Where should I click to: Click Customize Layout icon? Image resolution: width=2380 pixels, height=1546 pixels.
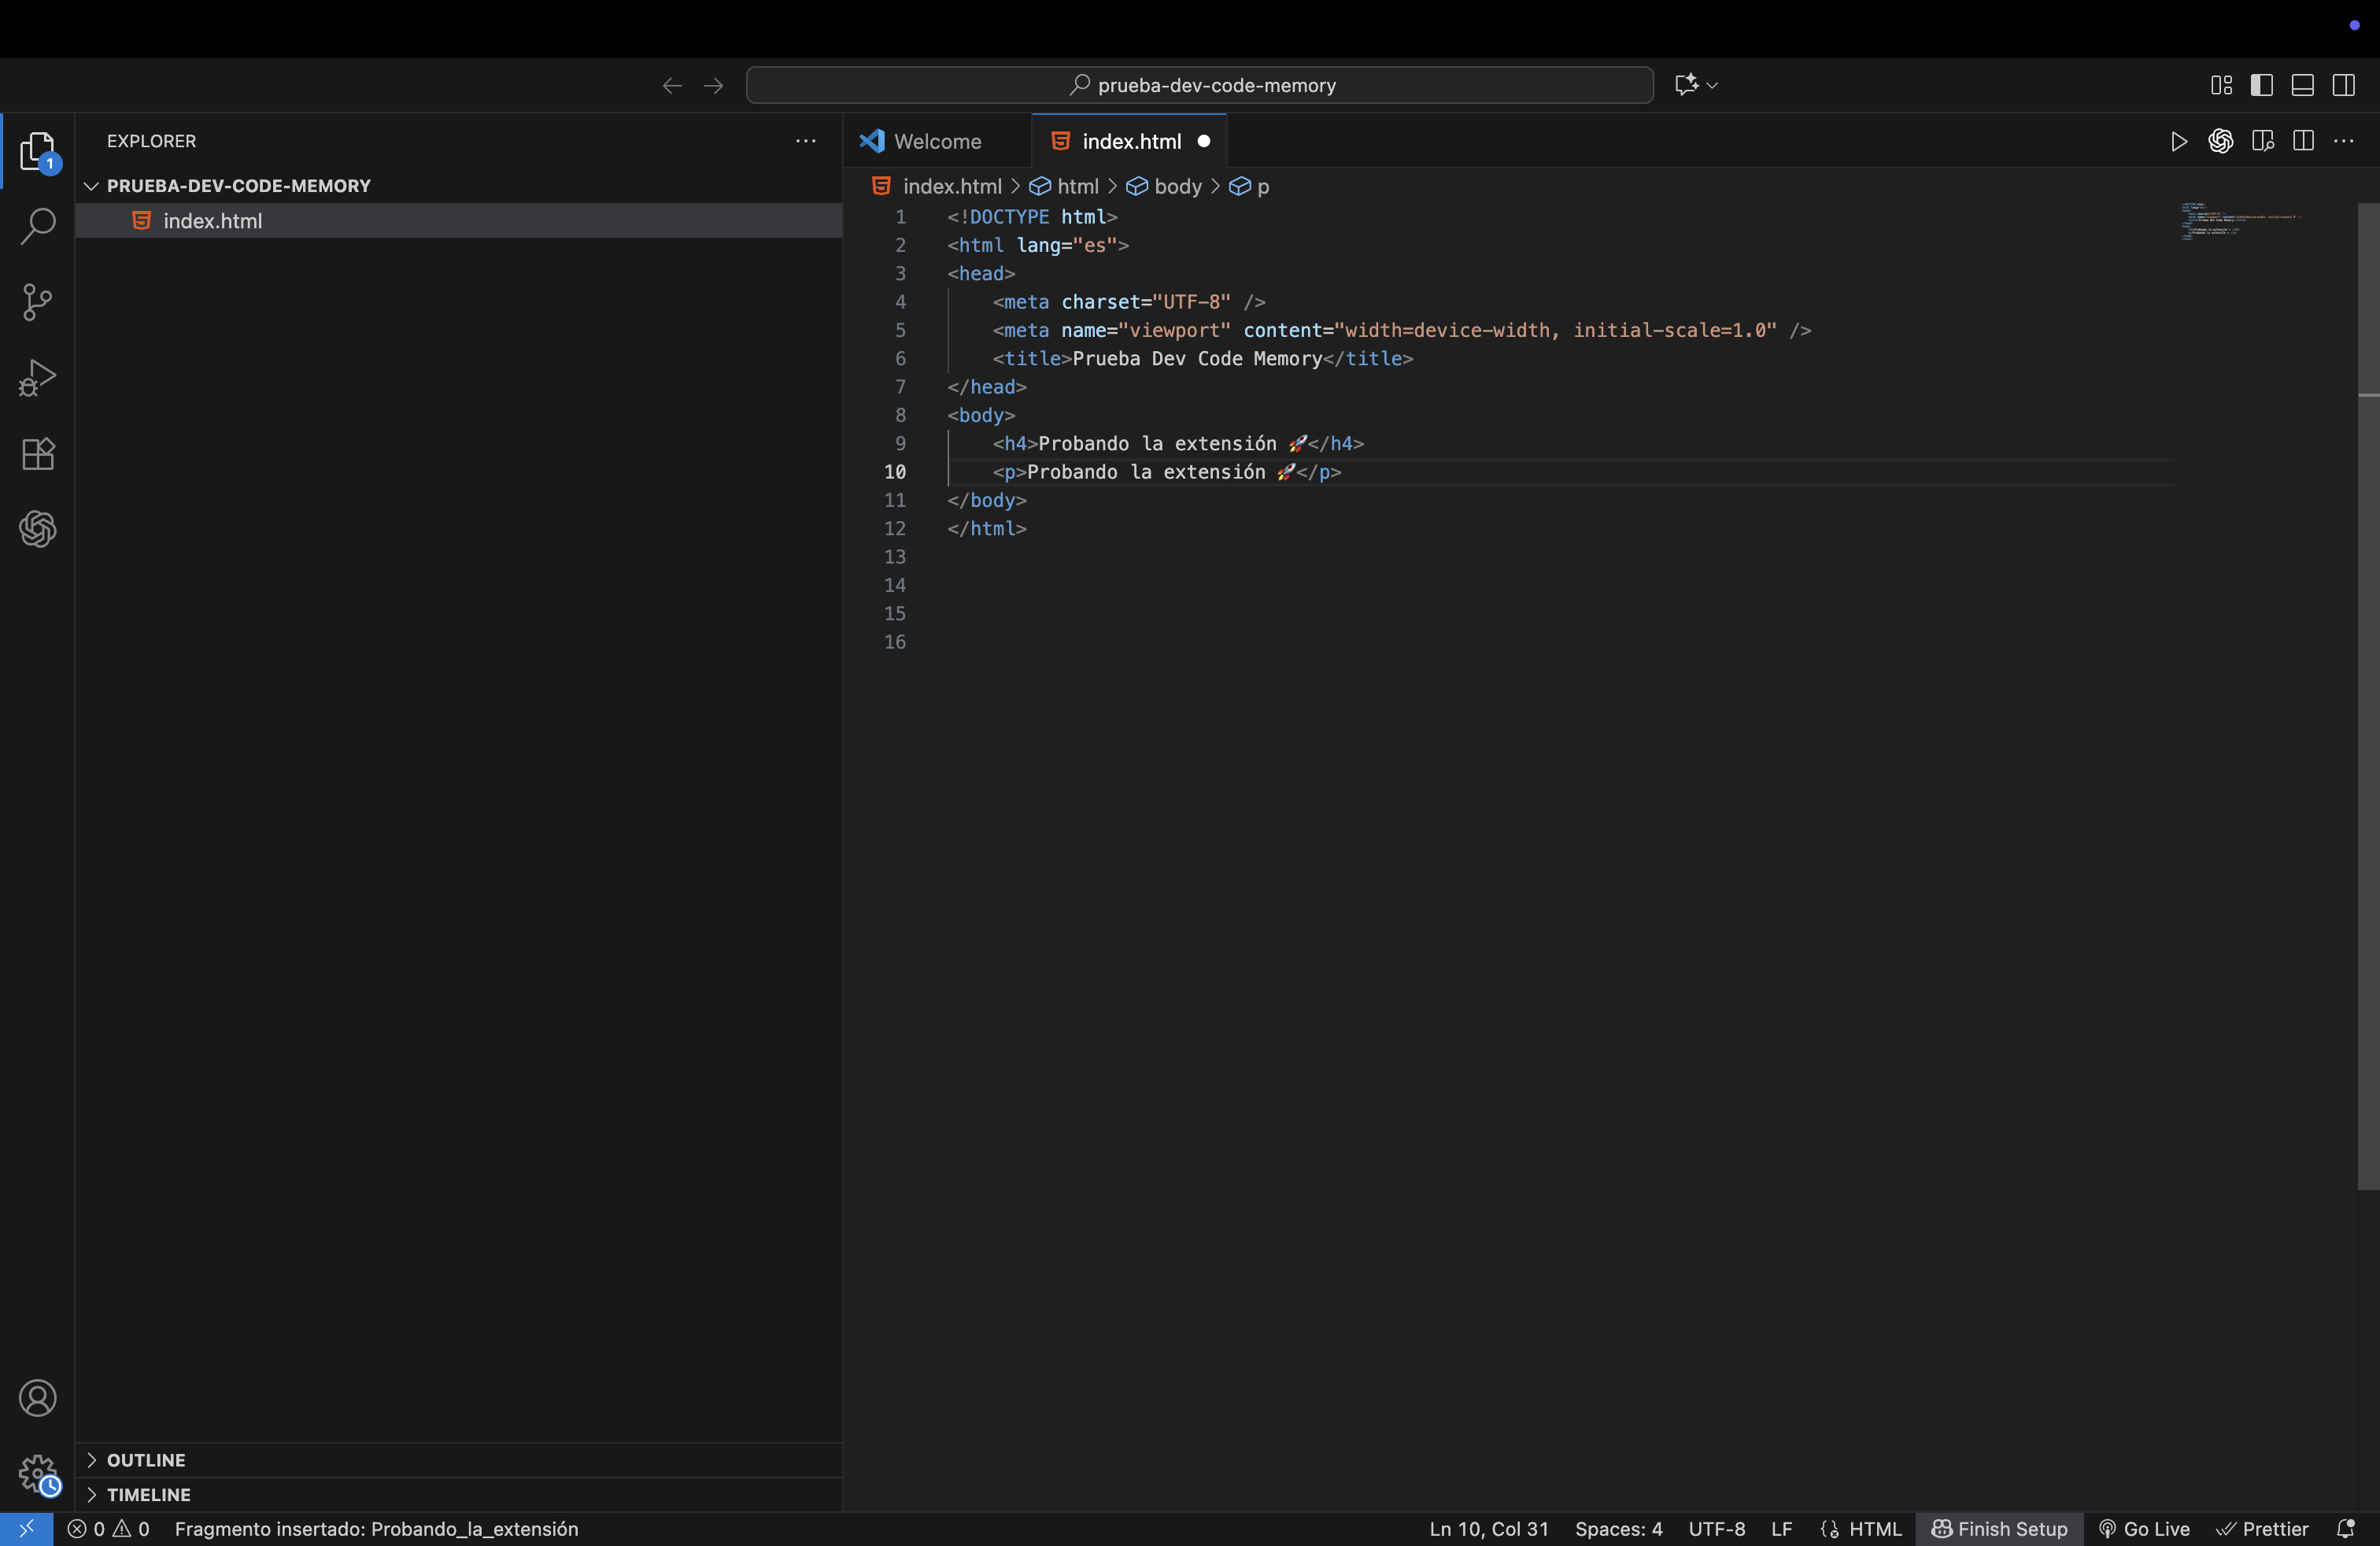pyautogui.click(x=2221, y=86)
